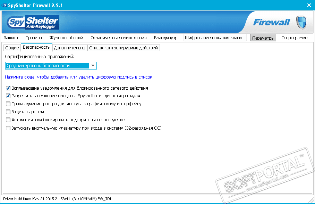Screen dimensions: 315x204
Task: Click the window resize grip corner
Action: point(312,200)
